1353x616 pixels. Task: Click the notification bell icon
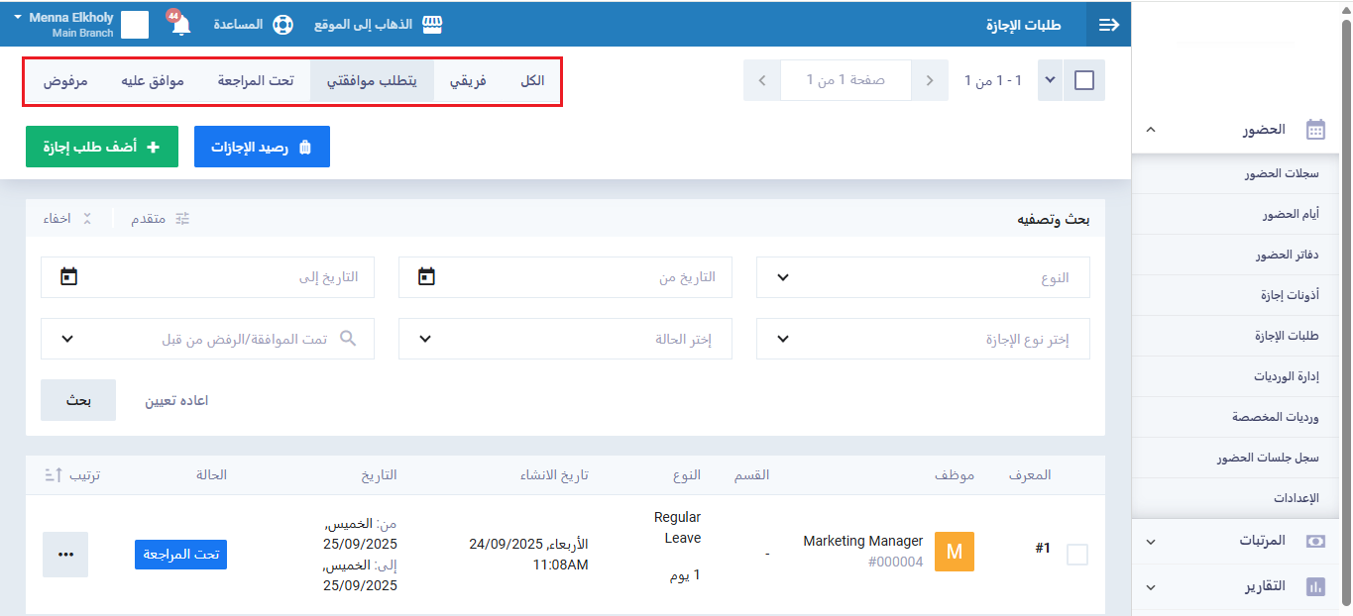point(180,25)
